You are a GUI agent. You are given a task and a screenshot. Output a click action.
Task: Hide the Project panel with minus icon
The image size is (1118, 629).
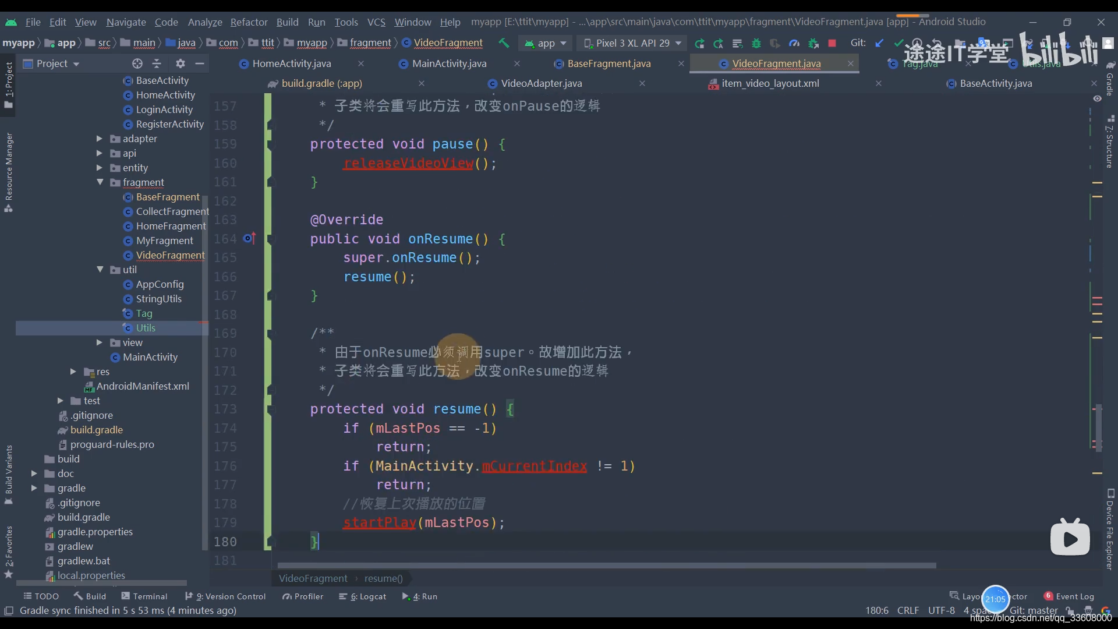200,63
